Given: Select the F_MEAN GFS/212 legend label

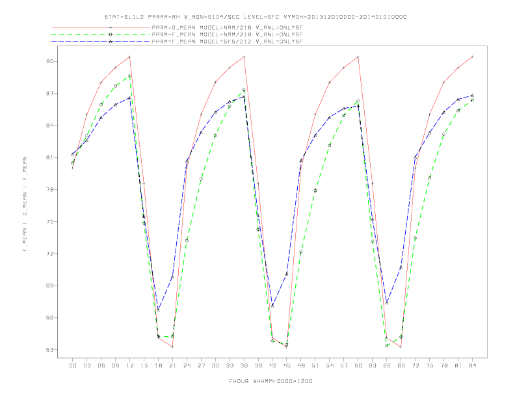Looking at the screenshot, I should 227,42.
